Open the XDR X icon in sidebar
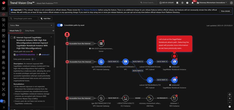This screenshot has height=110, width=234. pyautogui.click(x=3, y=25)
